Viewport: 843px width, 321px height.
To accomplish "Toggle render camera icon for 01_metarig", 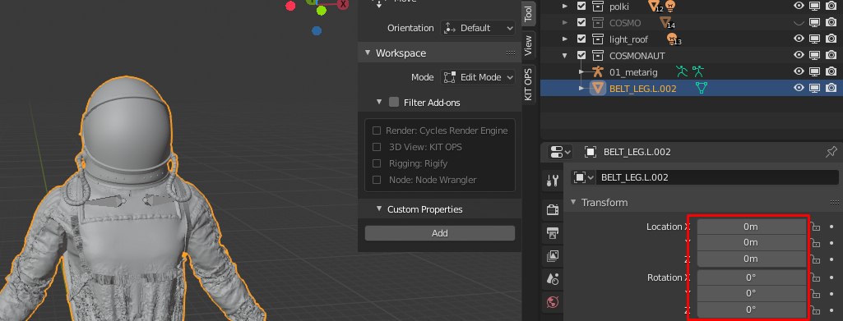I will coord(831,71).
